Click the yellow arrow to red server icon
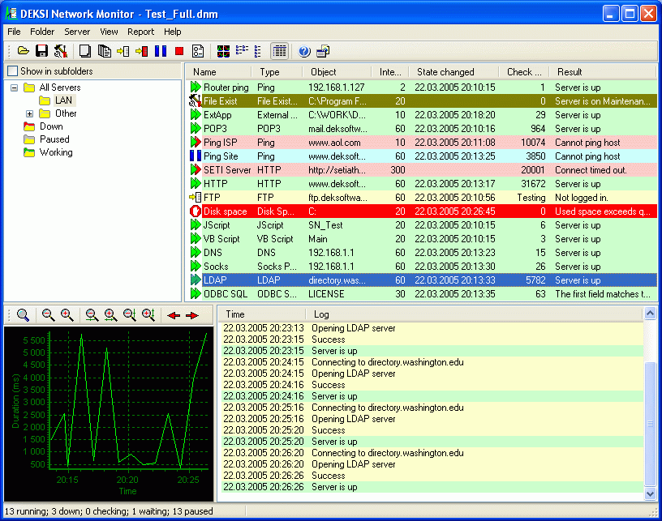The height and width of the screenshot is (521, 662). (x=141, y=51)
